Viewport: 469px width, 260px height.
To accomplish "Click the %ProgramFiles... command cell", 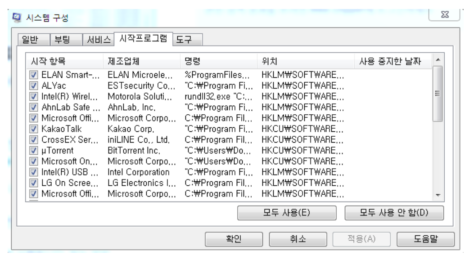I will click(x=217, y=75).
